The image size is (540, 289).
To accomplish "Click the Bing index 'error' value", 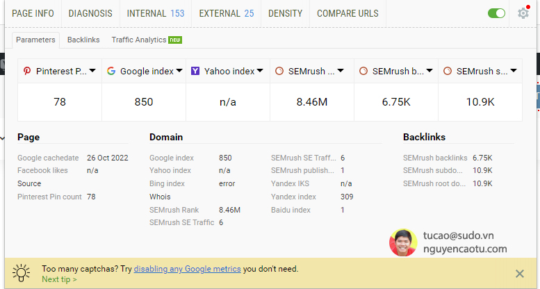I will click(x=227, y=183).
